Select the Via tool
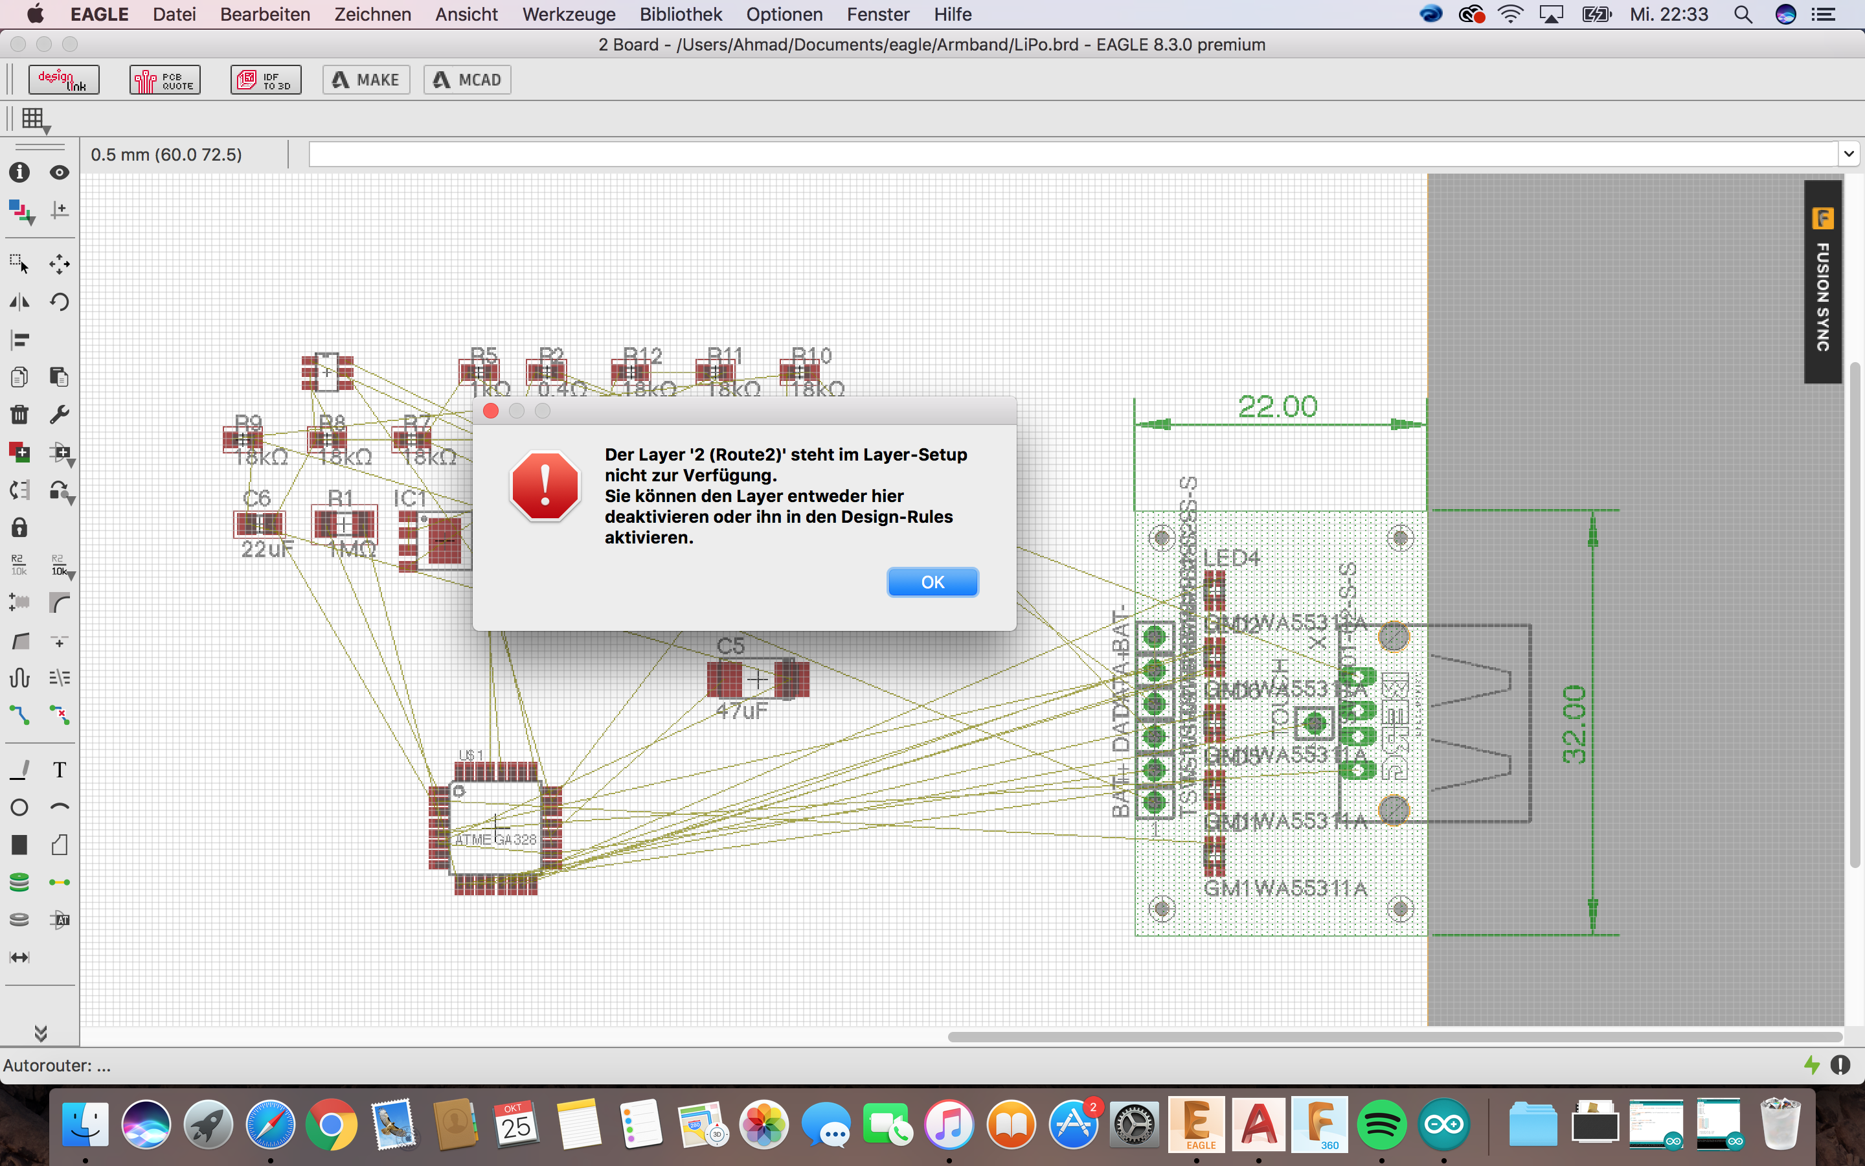1865x1166 pixels. coord(19,882)
